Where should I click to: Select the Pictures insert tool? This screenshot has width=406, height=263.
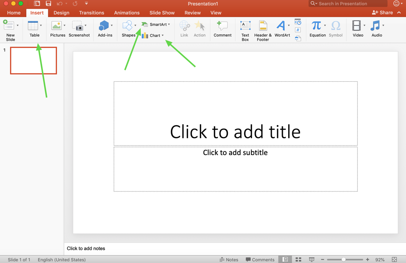pyautogui.click(x=57, y=29)
